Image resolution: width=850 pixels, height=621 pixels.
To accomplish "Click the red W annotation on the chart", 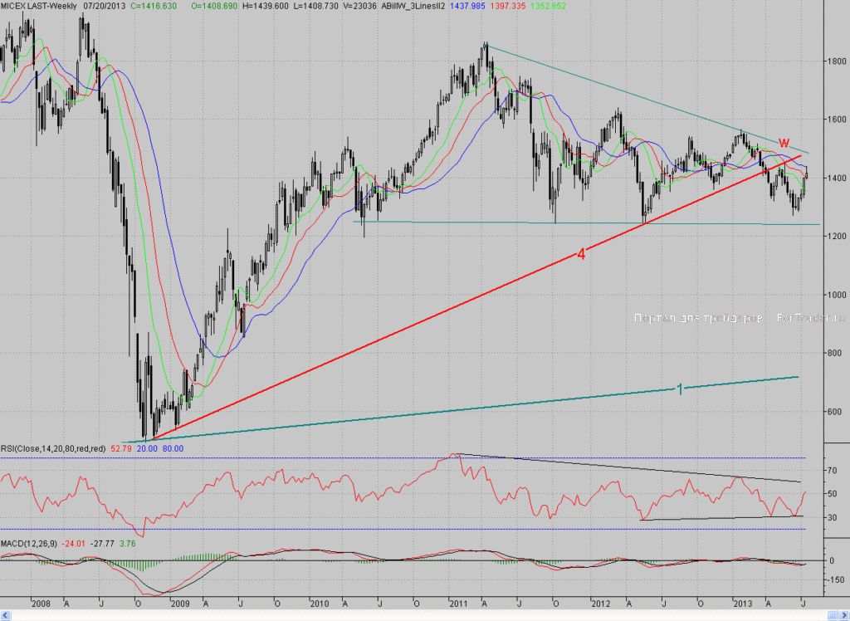I will 784,143.
